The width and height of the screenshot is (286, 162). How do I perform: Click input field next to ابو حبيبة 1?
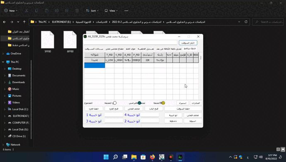[114, 115]
